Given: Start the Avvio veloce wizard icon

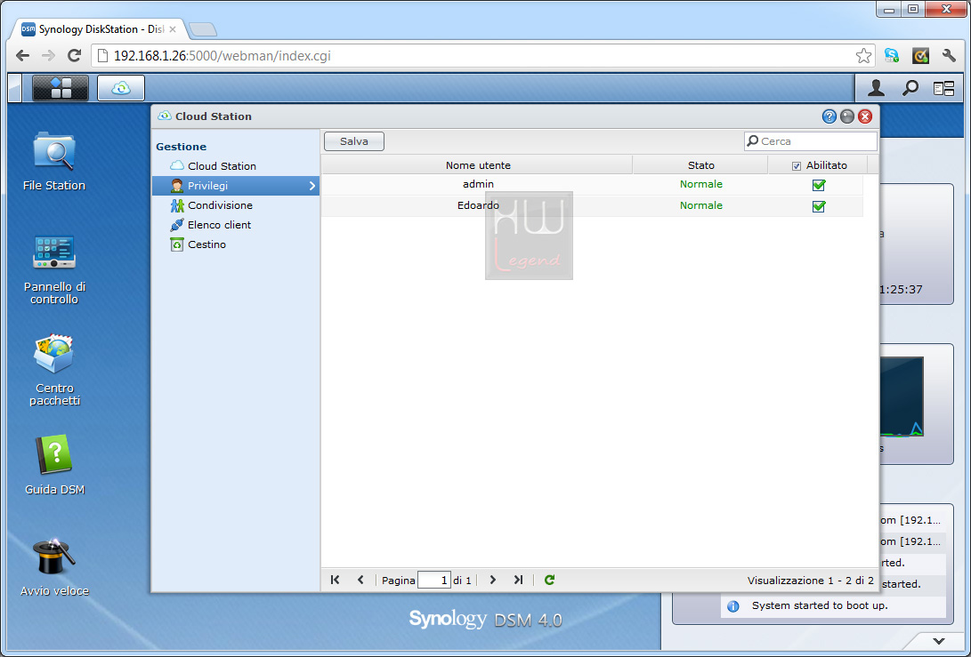Looking at the screenshot, I should pyautogui.click(x=54, y=567).
